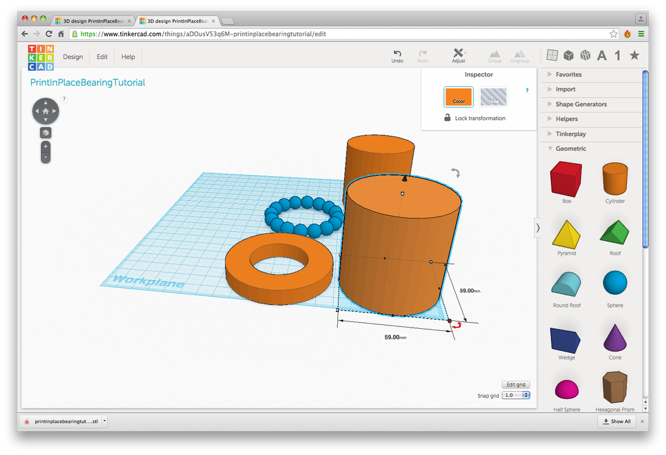Click the browser home icon
This screenshot has width=666, height=455.
[x=60, y=34]
